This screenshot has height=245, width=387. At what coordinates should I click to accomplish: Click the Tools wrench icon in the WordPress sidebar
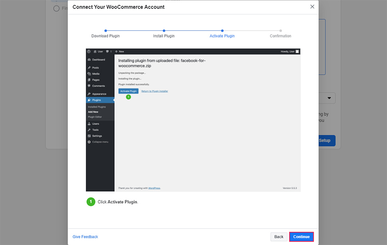pyautogui.click(x=89, y=130)
